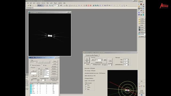The height and width of the screenshot is (96, 171).
Task: Click the Cartes taskbar item
Action: 142,27
